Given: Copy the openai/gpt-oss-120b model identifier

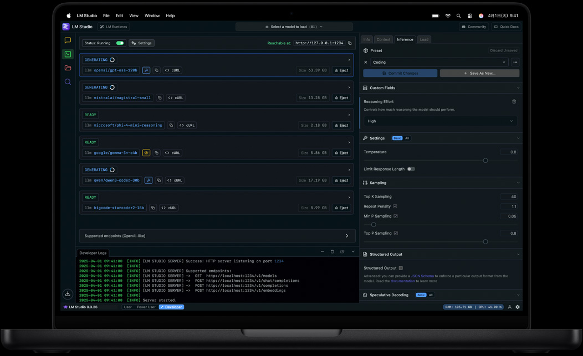Looking at the screenshot, I should [156, 70].
